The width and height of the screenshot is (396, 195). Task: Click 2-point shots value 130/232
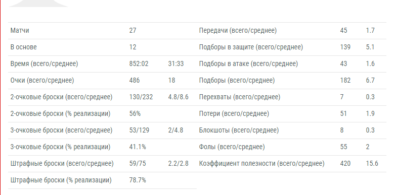141,97
